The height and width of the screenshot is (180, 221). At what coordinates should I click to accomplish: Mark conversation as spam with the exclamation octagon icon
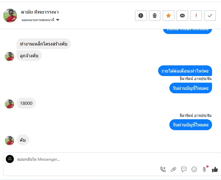coord(141,16)
